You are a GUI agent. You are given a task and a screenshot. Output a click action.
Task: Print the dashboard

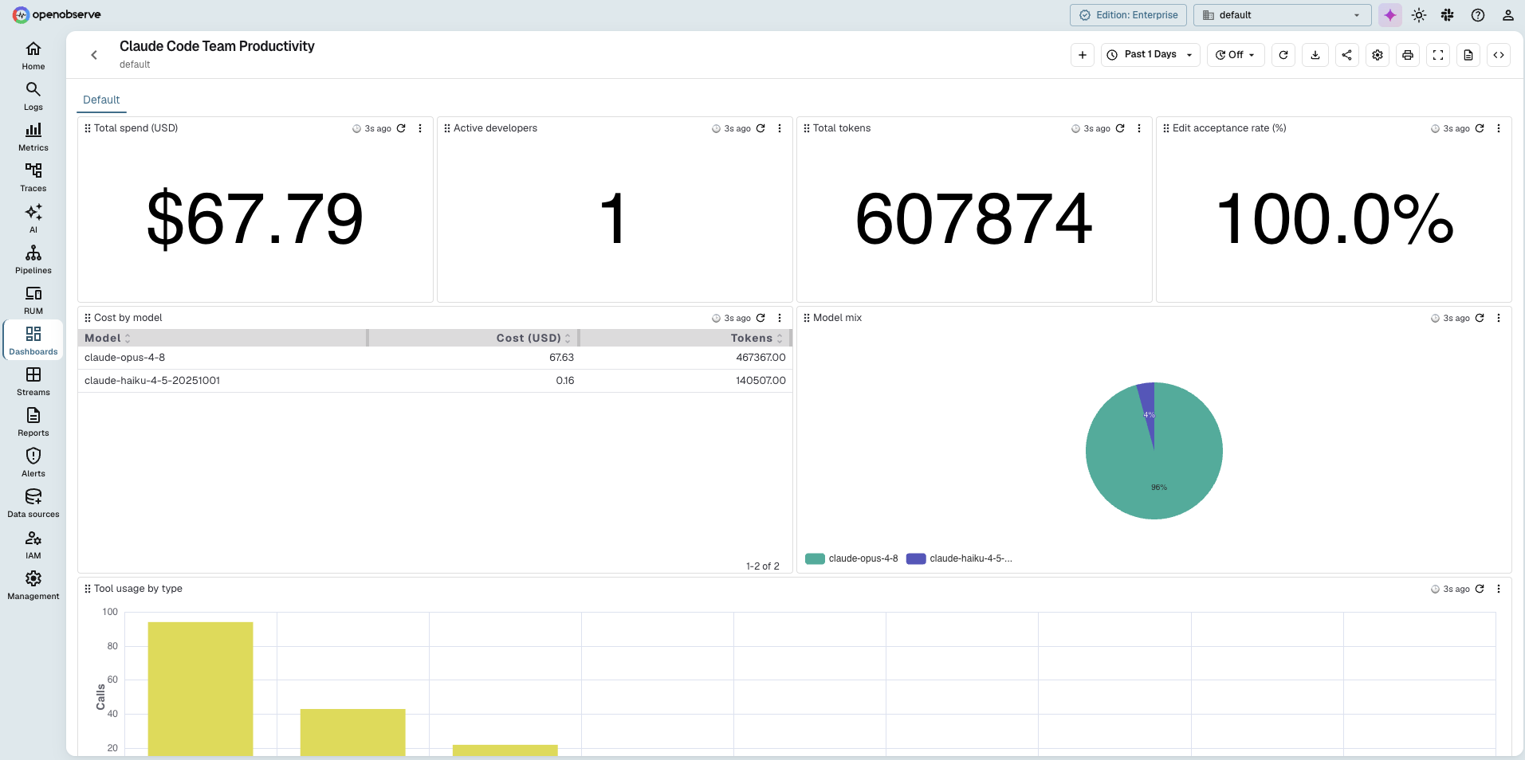point(1408,55)
